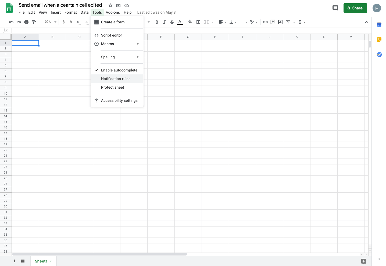Image resolution: width=386 pixels, height=266 pixels.
Task: Click the Explore button at bottom right
Action: coord(364,261)
